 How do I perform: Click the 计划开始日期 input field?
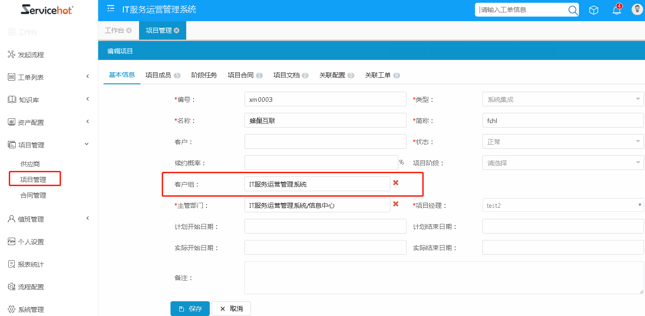click(x=325, y=227)
